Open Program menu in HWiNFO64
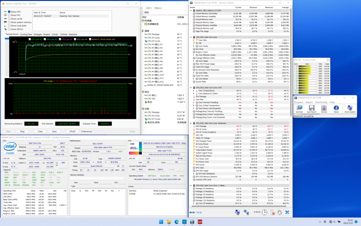 tap(298, 102)
